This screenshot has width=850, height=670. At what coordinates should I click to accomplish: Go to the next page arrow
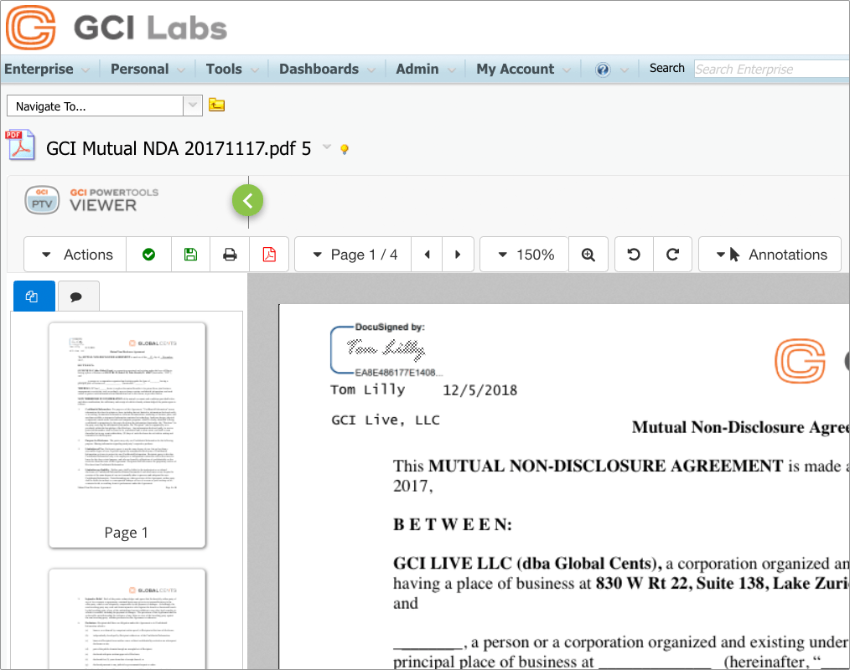pos(458,255)
